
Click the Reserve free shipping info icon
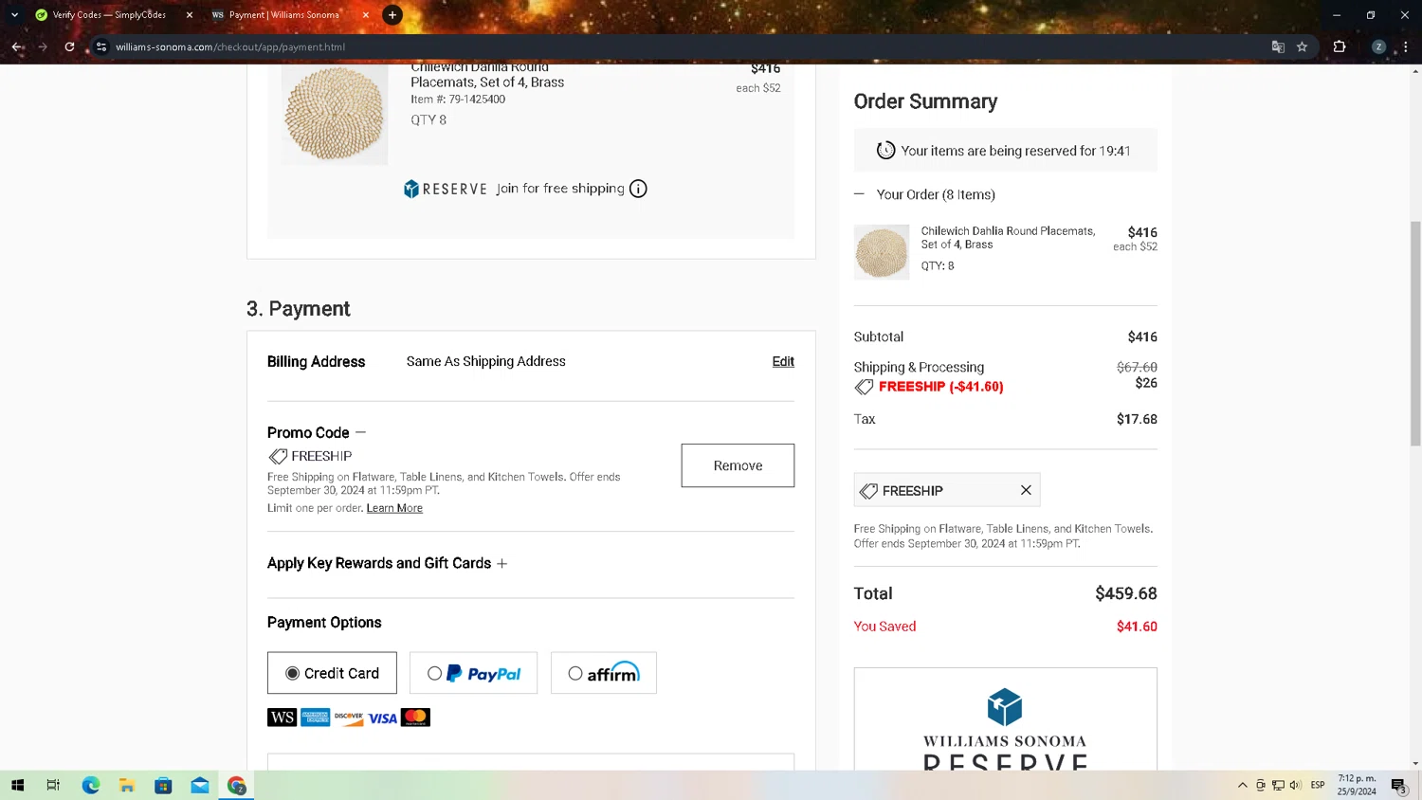coord(638,189)
